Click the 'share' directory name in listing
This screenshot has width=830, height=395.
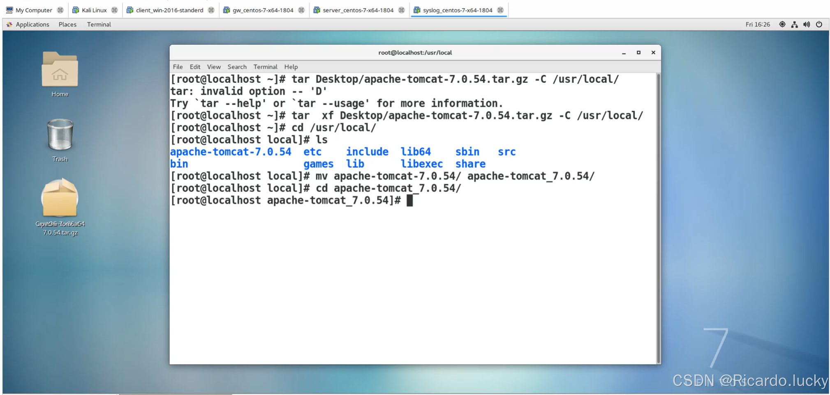click(470, 164)
